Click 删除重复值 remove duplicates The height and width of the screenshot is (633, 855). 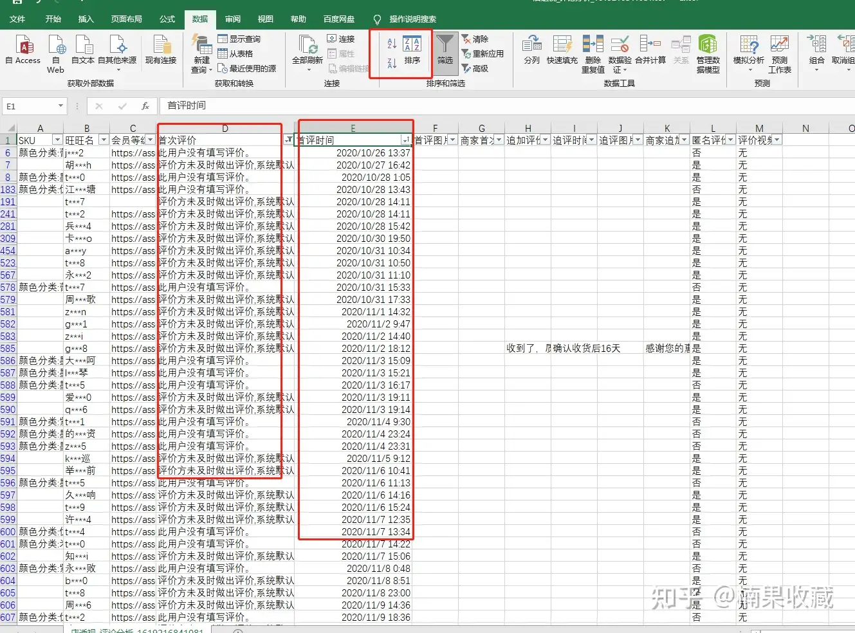coord(593,54)
